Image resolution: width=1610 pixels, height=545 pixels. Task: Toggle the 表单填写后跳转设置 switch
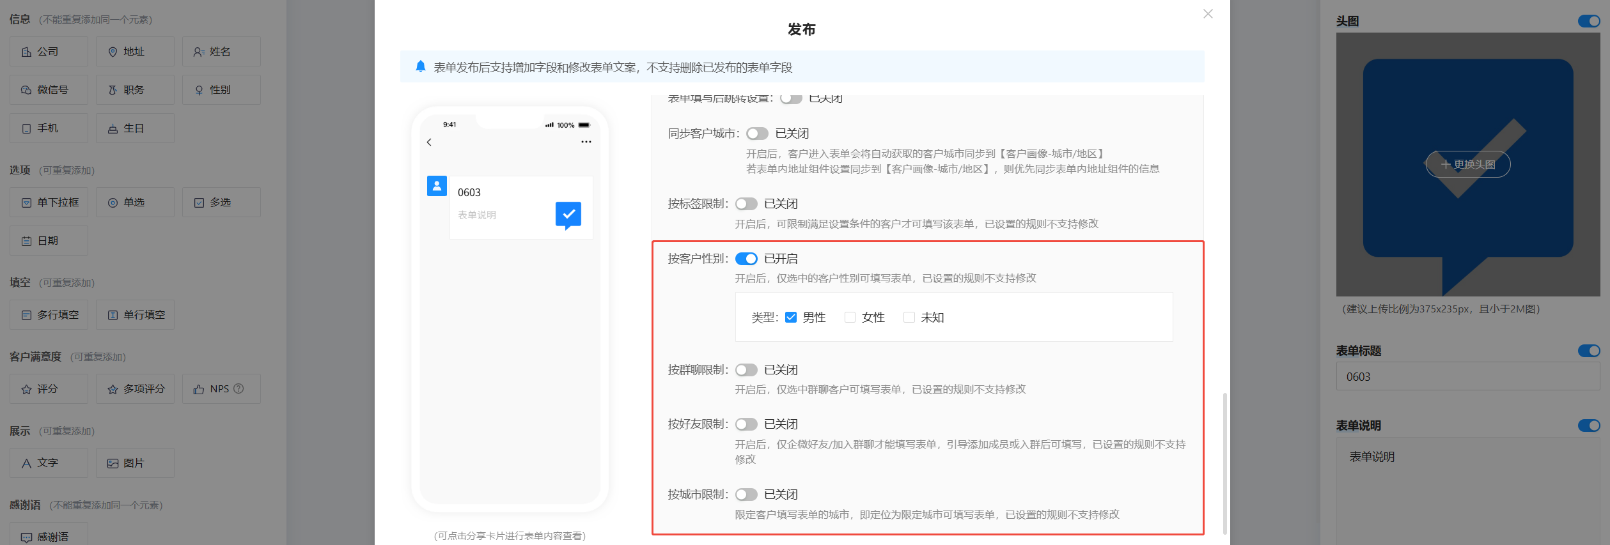(791, 99)
